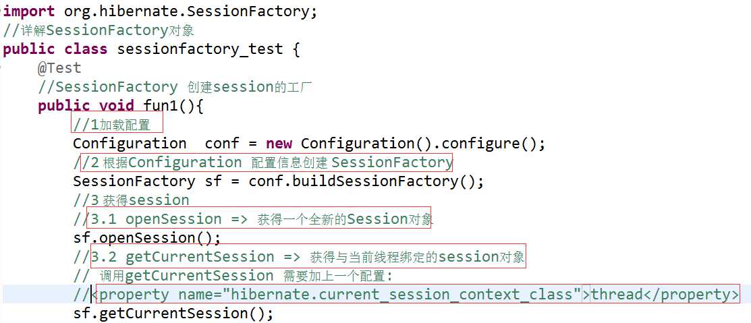
Task: Click the 'conf' variable in the Configuration declaration
Action: (x=222, y=144)
